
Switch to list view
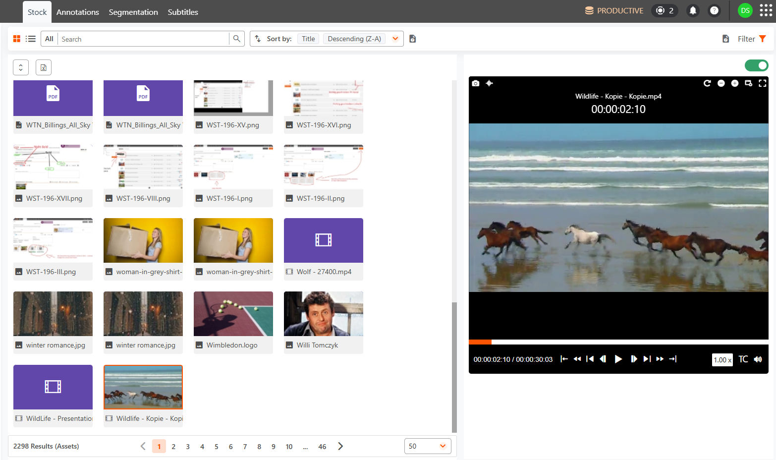pos(31,39)
